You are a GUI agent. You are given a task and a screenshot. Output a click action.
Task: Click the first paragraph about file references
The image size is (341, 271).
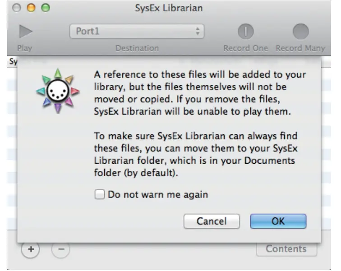pyautogui.click(x=199, y=93)
